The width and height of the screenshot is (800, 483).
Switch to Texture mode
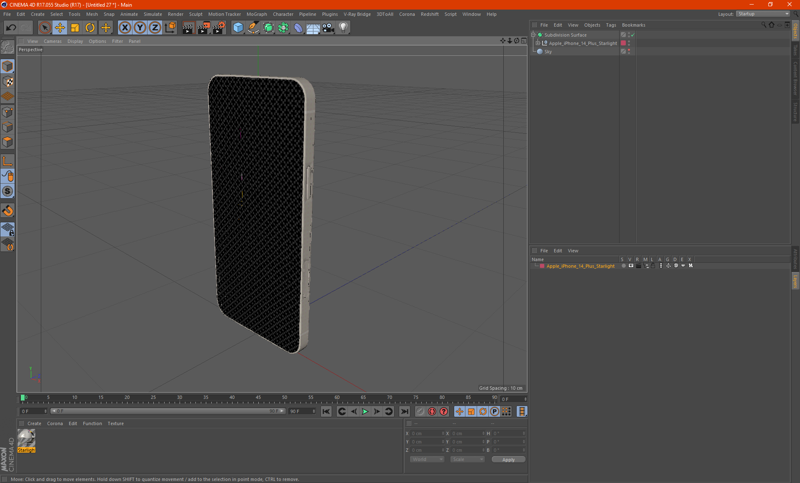(7, 82)
